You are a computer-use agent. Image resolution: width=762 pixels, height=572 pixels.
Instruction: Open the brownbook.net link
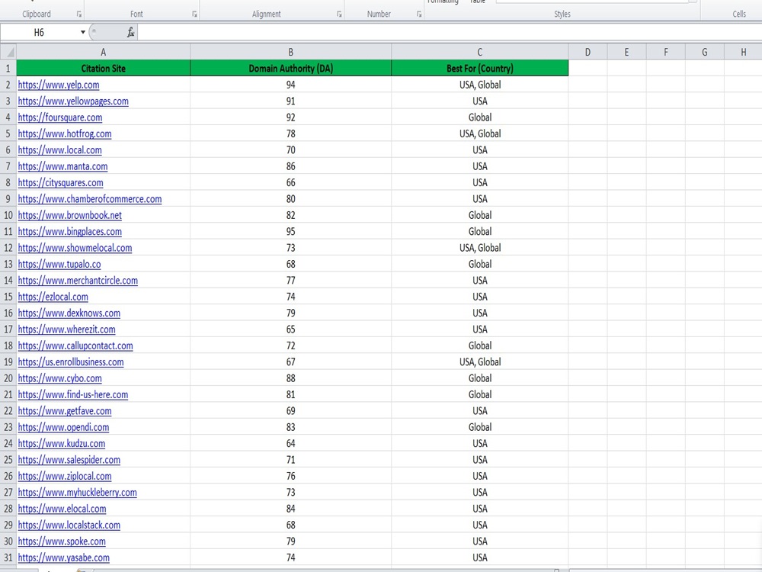pos(70,215)
